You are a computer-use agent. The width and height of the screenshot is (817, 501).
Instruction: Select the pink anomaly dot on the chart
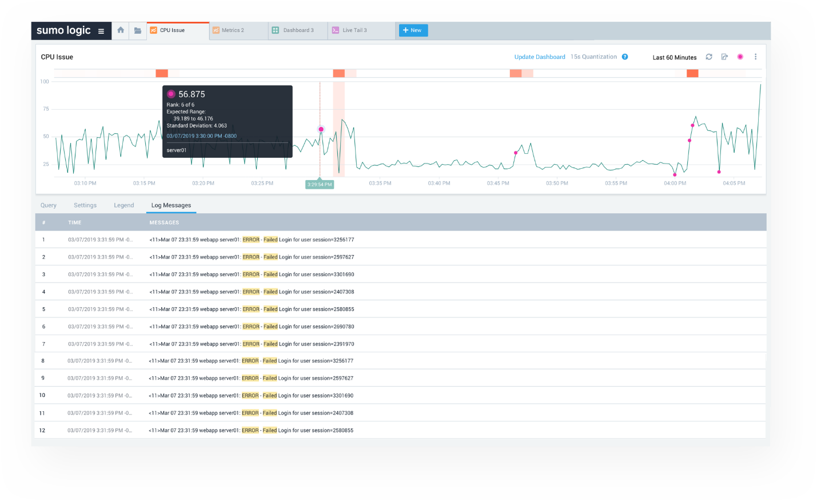(321, 129)
